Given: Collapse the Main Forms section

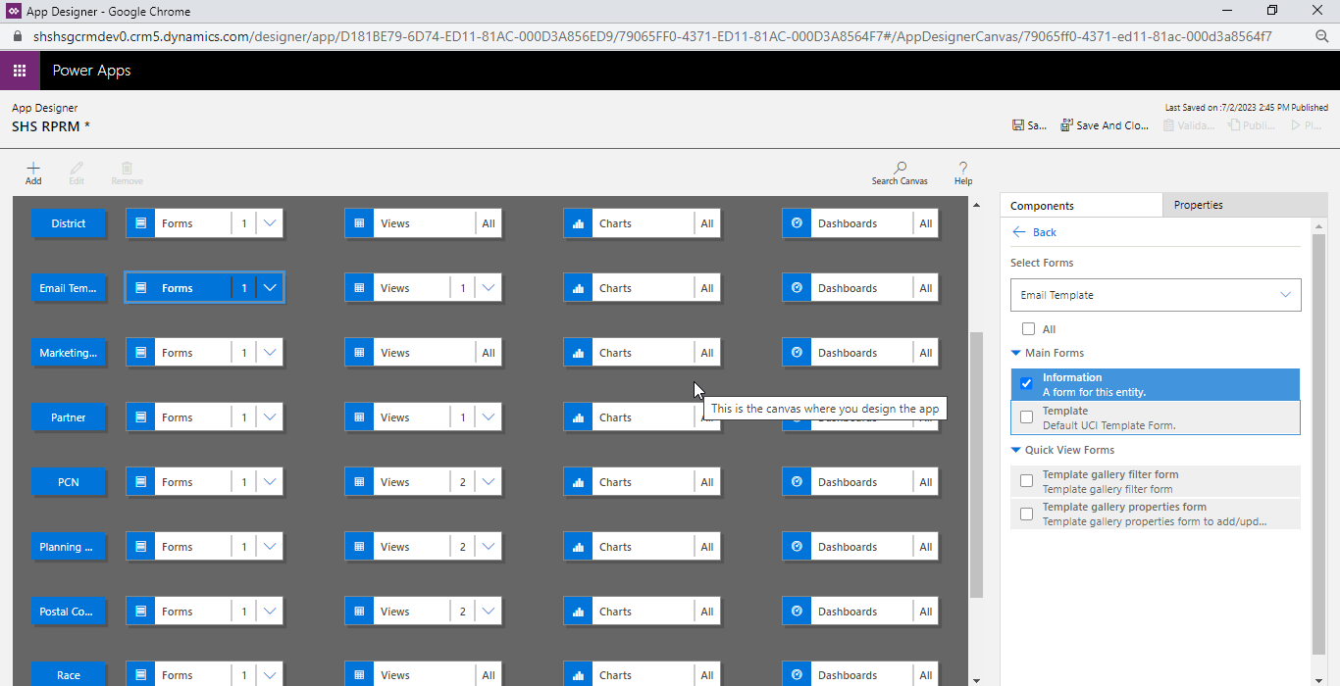Looking at the screenshot, I should [1016, 352].
